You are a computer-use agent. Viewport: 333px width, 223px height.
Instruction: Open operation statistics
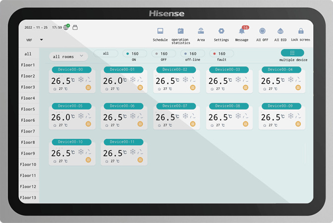click(180, 31)
